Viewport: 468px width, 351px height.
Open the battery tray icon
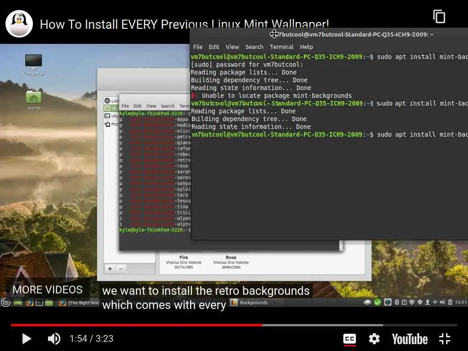450,303
